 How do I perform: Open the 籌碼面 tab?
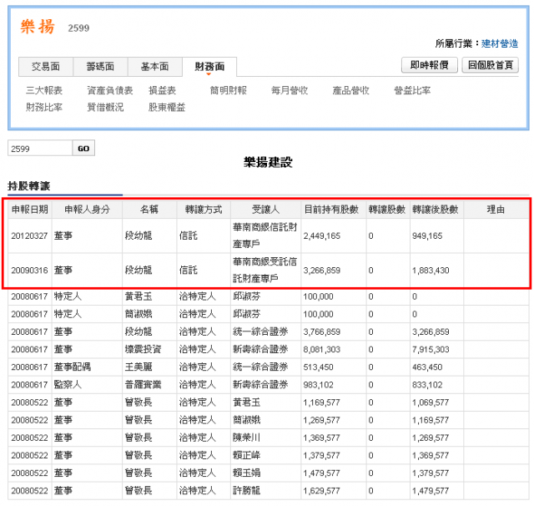pyautogui.click(x=100, y=67)
